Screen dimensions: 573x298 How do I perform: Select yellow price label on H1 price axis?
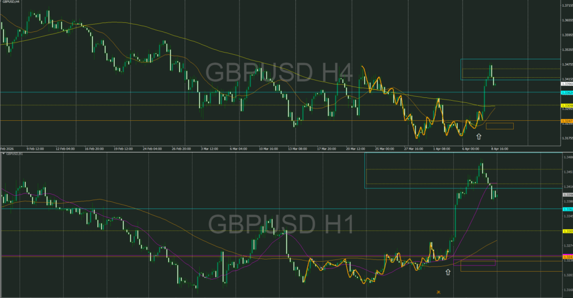pyautogui.click(x=565, y=230)
